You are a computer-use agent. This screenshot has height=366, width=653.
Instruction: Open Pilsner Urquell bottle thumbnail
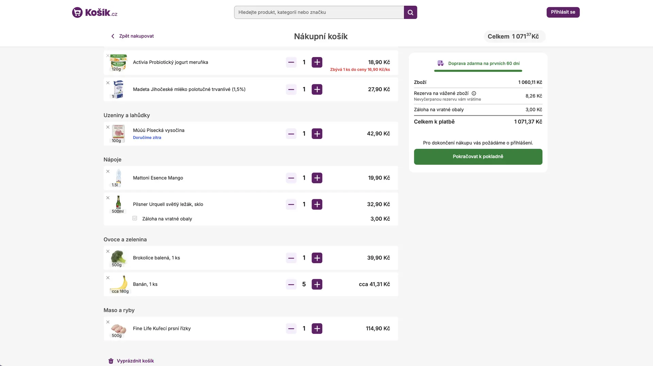pyautogui.click(x=118, y=204)
